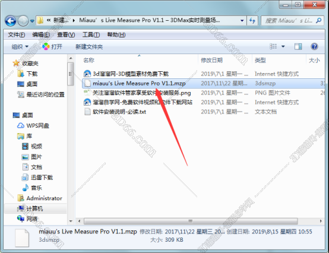Open the 编辑(E) menu
Screen dimensions: 329x253
(41, 34)
